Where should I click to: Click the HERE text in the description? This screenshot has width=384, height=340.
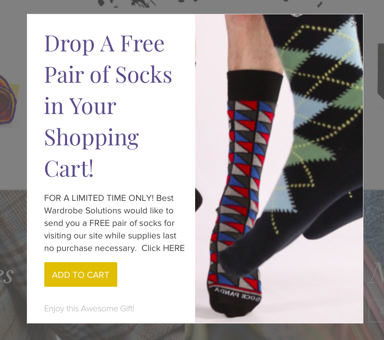(174, 248)
